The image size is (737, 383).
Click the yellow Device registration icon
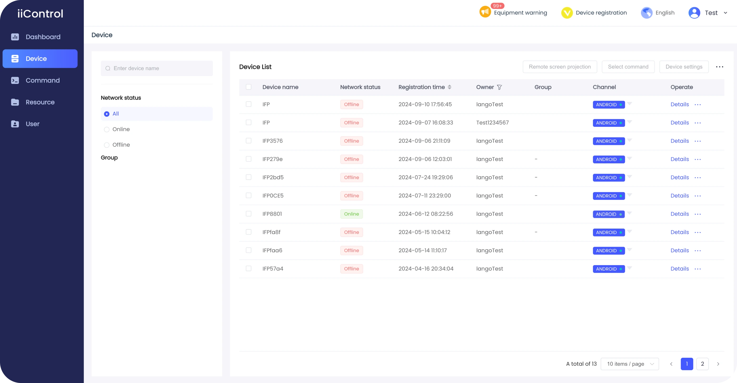567,13
